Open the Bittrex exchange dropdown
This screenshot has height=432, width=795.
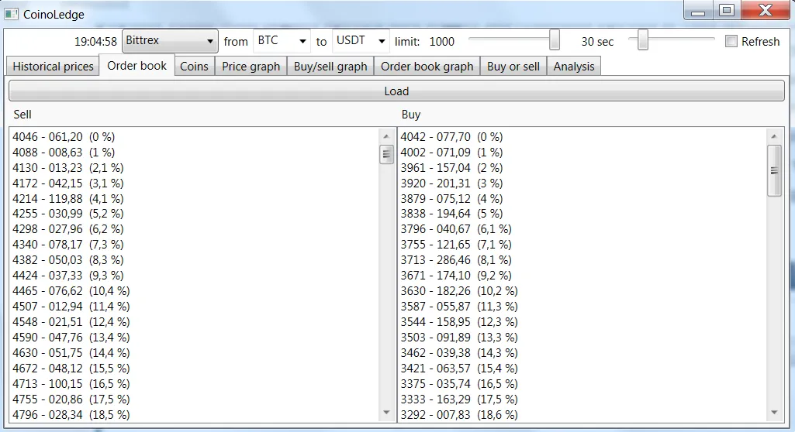[170, 41]
